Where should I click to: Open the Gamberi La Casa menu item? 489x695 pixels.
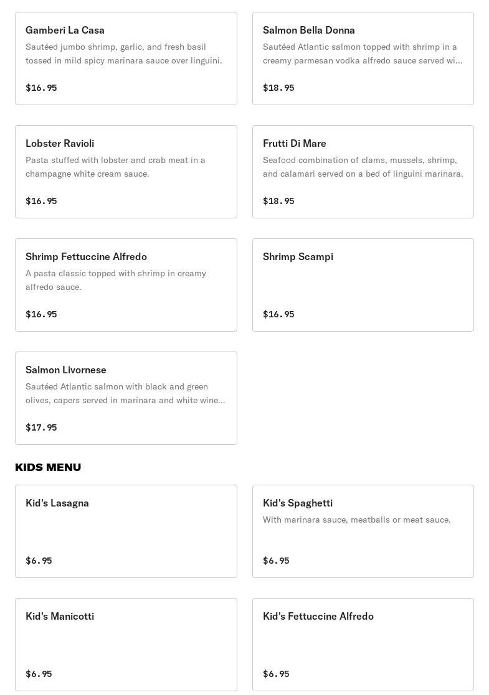click(126, 58)
